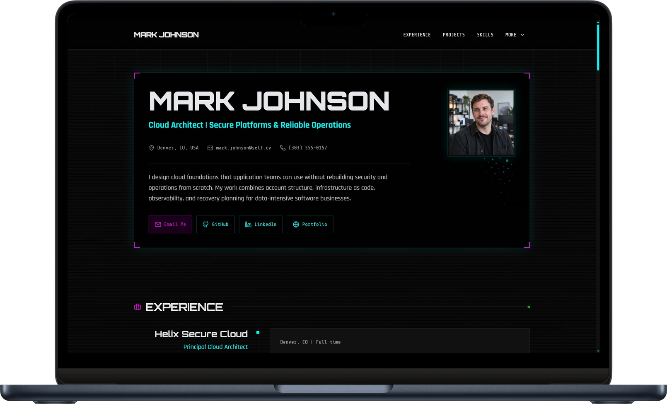Open the GitHub profile button
The height and width of the screenshot is (404, 667).
tap(215, 225)
